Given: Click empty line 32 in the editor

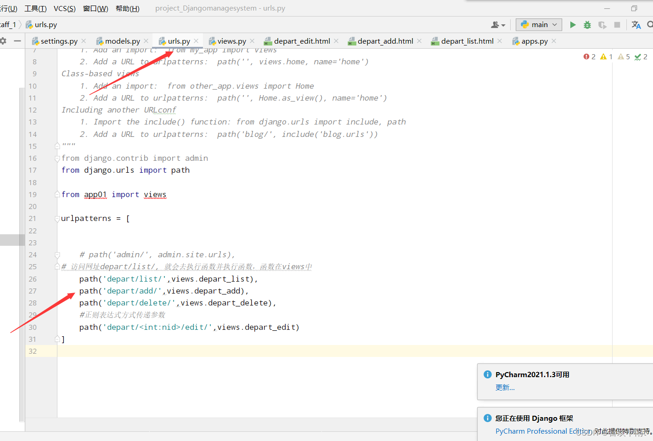Looking at the screenshot, I should pos(355,351).
